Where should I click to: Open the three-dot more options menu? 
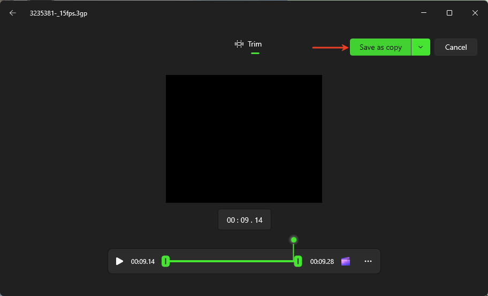pyautogui.click(x=368, y=261)
